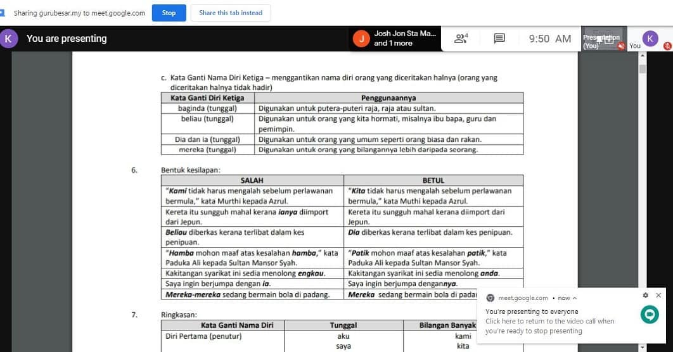Image resolution: width=673 pixels, height=352 pixels.
Task: Collapse notification using chevron beside 'now'
Action: pos(575,298)
